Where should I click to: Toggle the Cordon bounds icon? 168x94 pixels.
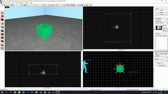pos(51,5)
